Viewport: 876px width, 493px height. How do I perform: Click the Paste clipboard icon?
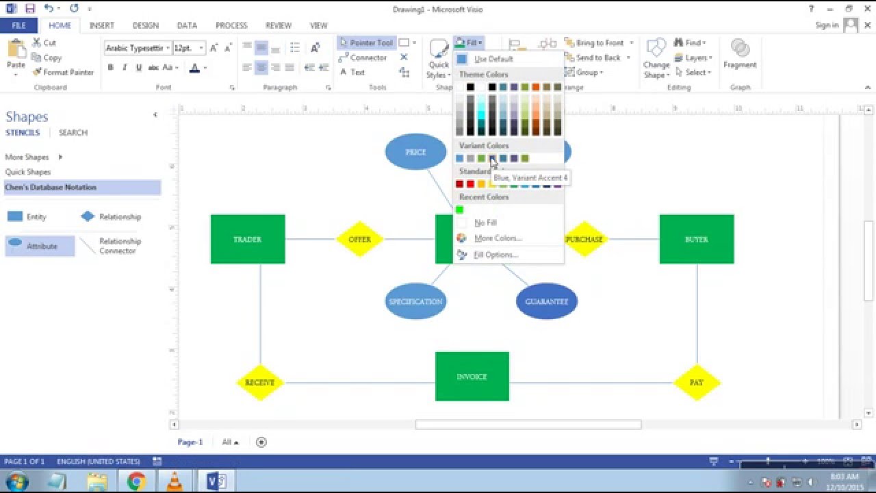click(x=15, y=48)
